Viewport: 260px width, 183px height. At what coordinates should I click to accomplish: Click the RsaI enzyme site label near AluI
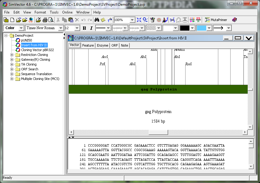click(188, 64)
